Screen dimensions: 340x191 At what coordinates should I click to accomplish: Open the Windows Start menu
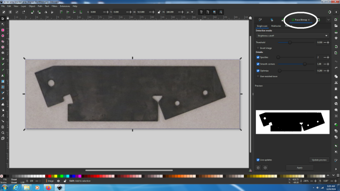(4, 188)
